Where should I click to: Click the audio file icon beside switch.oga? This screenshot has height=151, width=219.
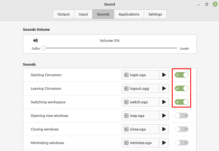[126, 102]
